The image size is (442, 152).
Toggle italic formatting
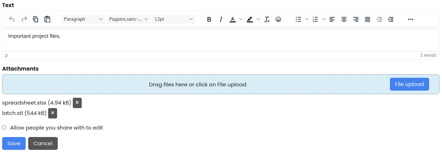(x=221, y=19)
